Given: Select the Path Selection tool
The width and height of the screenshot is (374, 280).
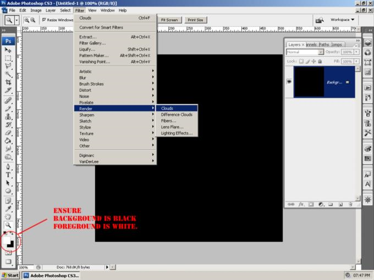Looking at the screenshot, I should [8, 183].
